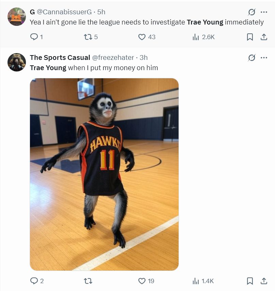Share The Sports Casual's tweet
275x291 pixels.
click(264, 281)
